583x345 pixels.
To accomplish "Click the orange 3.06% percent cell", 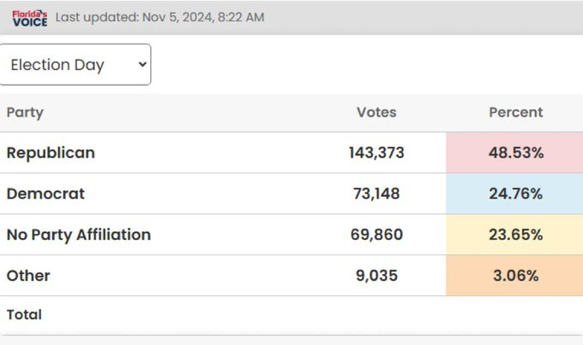I will tap(514, 276).
